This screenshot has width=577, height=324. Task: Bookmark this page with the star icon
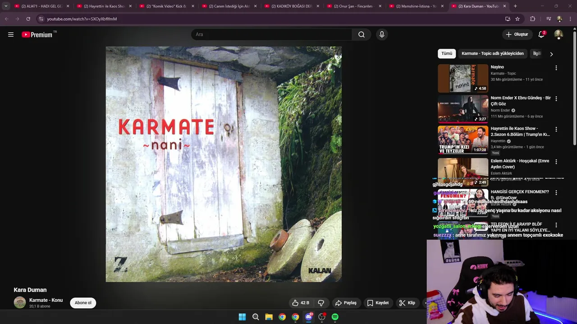pyautogui.click(x=517, y=19)
